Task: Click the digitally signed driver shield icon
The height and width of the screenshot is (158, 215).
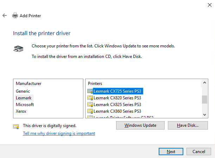Action: click(16, 126)
